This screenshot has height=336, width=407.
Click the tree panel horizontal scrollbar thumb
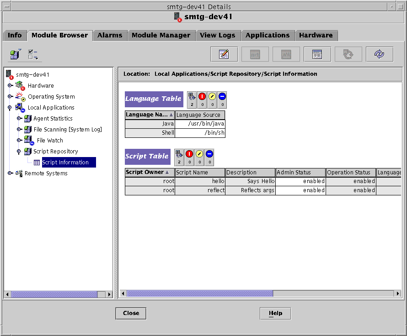click(x=54, y=294)
